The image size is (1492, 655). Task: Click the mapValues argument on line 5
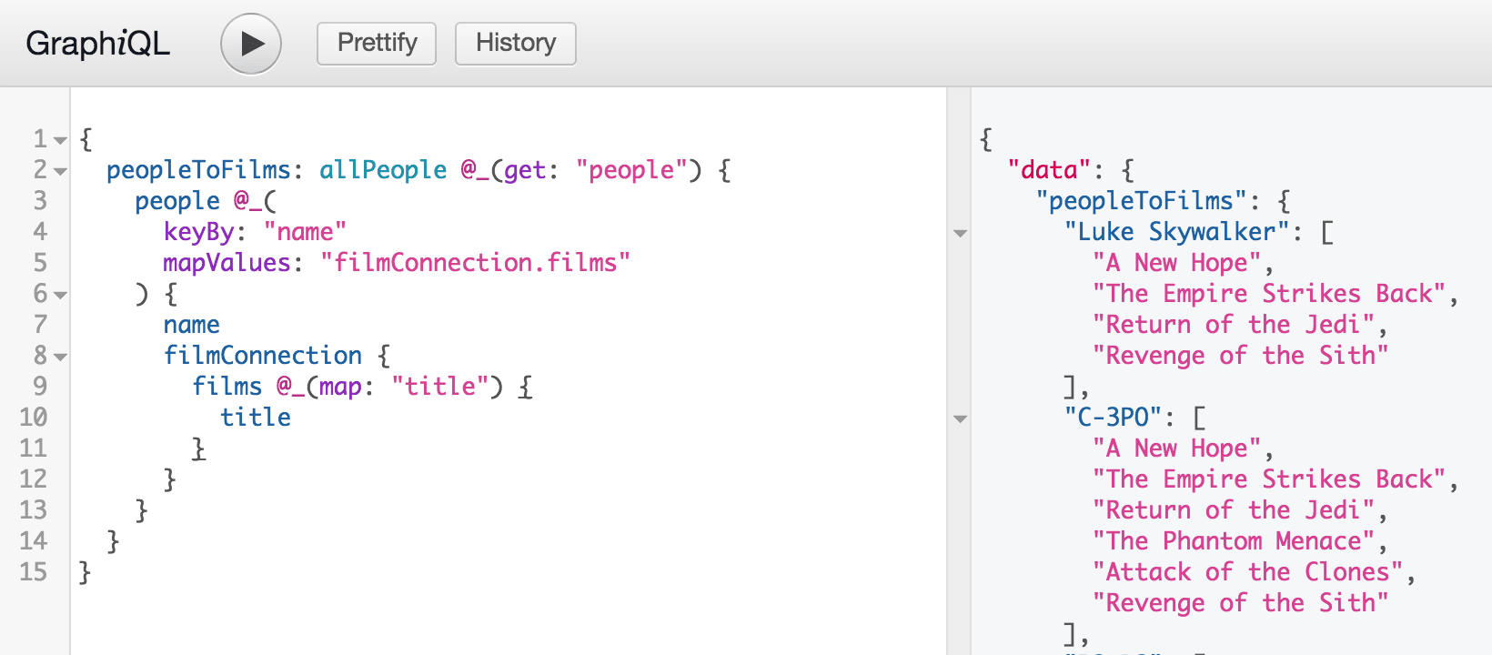pyautogui.click(x=227, y=263)
